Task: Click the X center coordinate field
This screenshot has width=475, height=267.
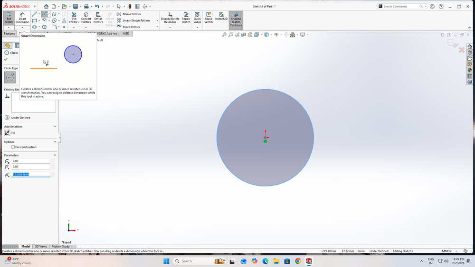Action: coord(30,161)
